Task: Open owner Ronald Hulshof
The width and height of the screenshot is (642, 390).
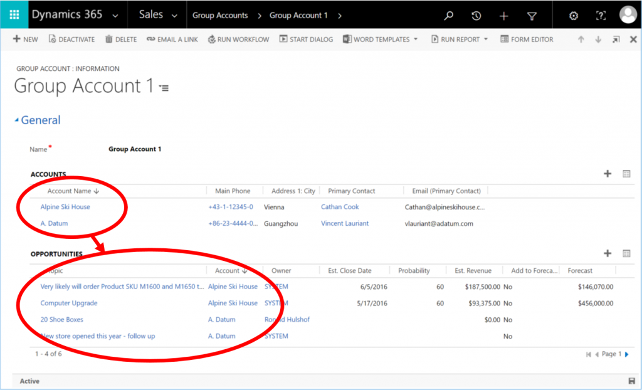Action: pyautogui.click(x=287, y=320)
